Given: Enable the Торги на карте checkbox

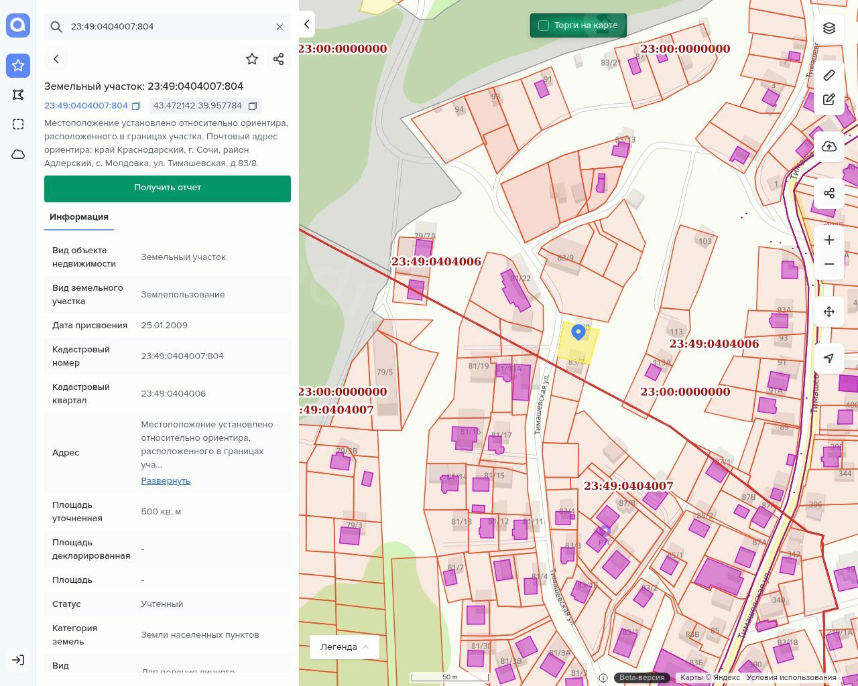Looking at the screenshot, I should 544,25.
